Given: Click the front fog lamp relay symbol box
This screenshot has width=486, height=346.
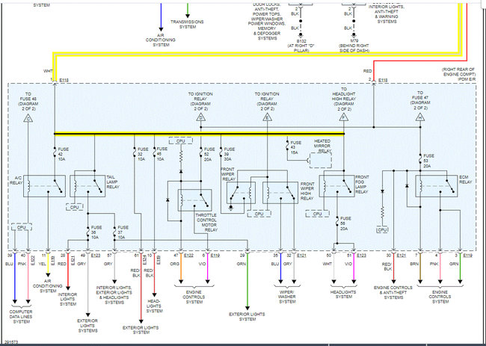Looking at the screenshot, I should tap(336, 186).
